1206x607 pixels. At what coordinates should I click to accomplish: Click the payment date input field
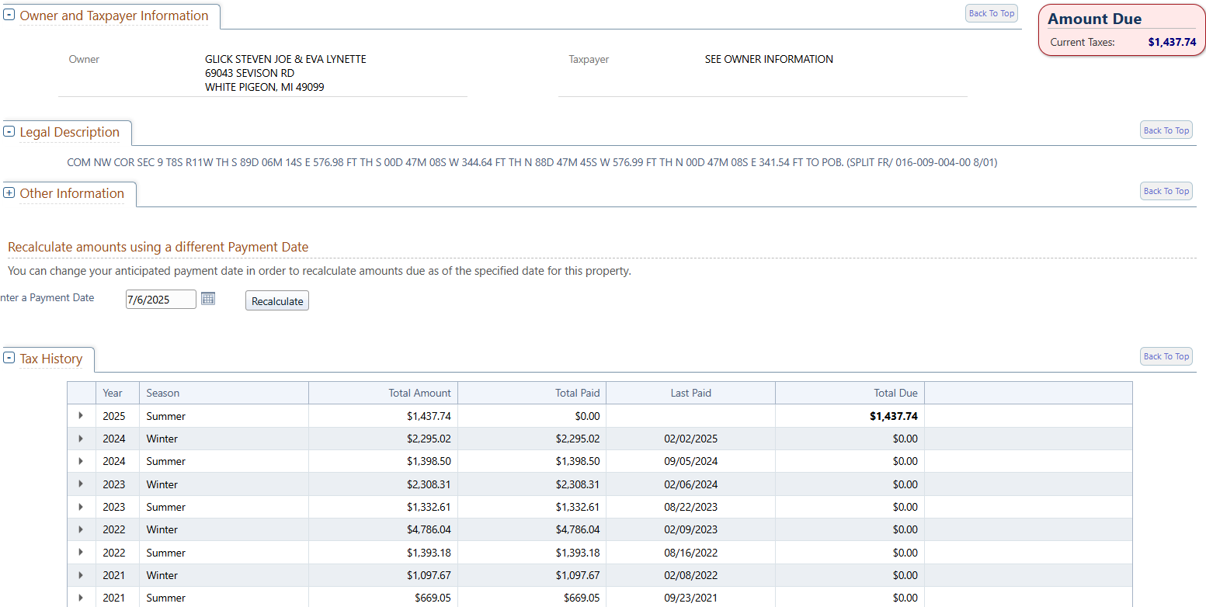tap(160, 300)
